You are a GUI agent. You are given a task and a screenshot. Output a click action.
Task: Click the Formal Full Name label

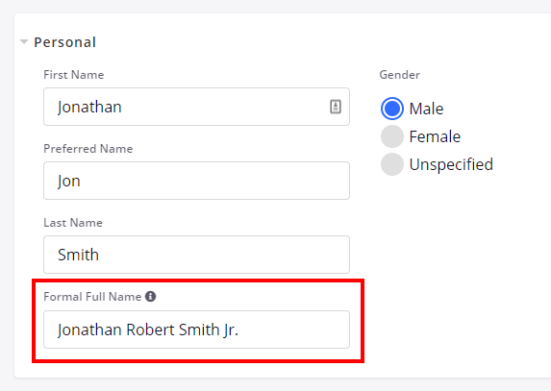pos(92,297)
